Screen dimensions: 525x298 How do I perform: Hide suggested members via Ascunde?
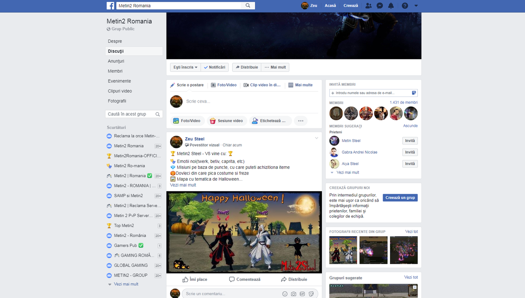coord(410,126)
